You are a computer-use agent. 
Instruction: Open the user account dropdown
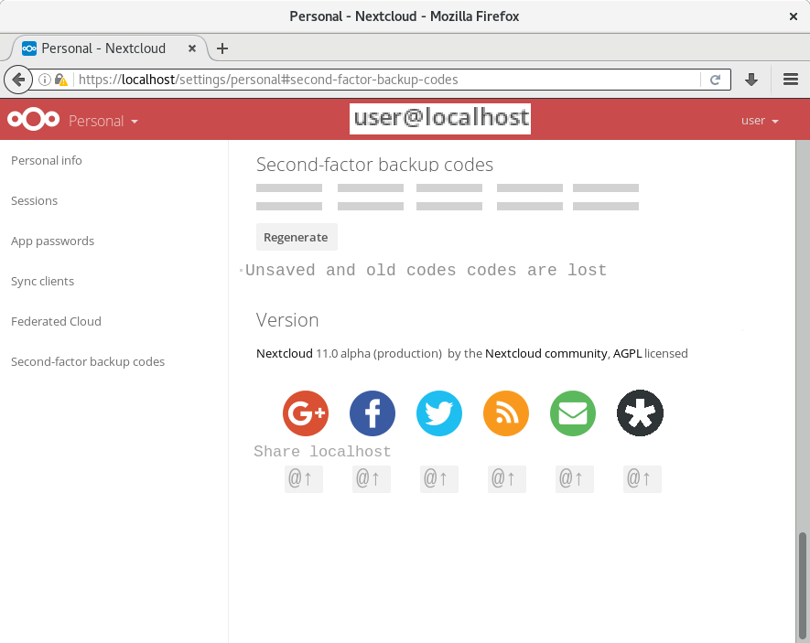pos(760,121)
